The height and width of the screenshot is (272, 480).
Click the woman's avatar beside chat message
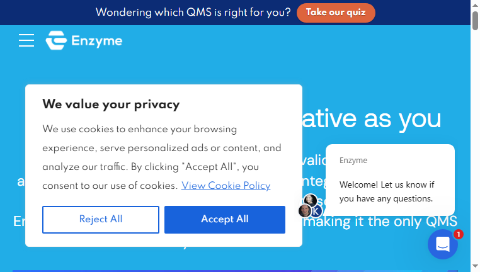click(x=310, y=201)
